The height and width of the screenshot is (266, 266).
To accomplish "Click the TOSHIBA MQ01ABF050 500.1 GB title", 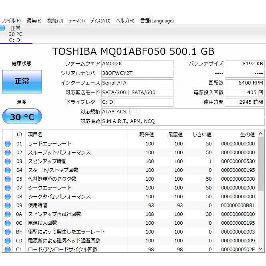I will click(133, 51).
